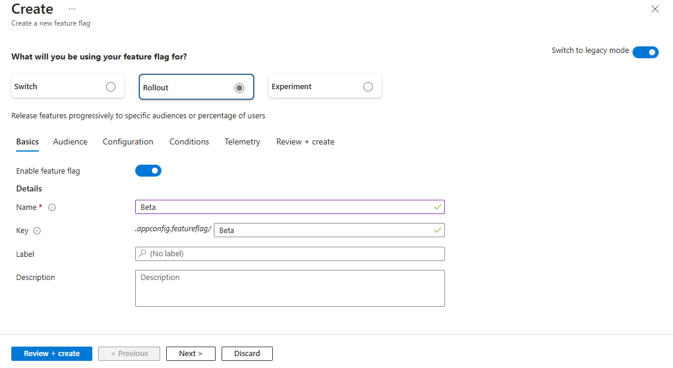The height and width of the screenshot is (368, 673).
Task: Click the Next button
Action: pos(191,353)
